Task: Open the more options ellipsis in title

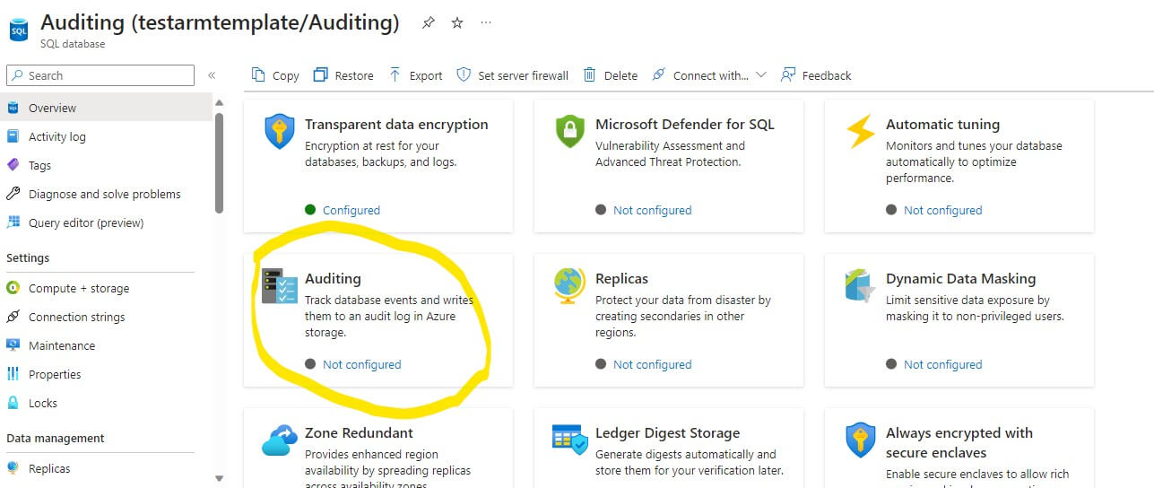Action: coord(486,23)
